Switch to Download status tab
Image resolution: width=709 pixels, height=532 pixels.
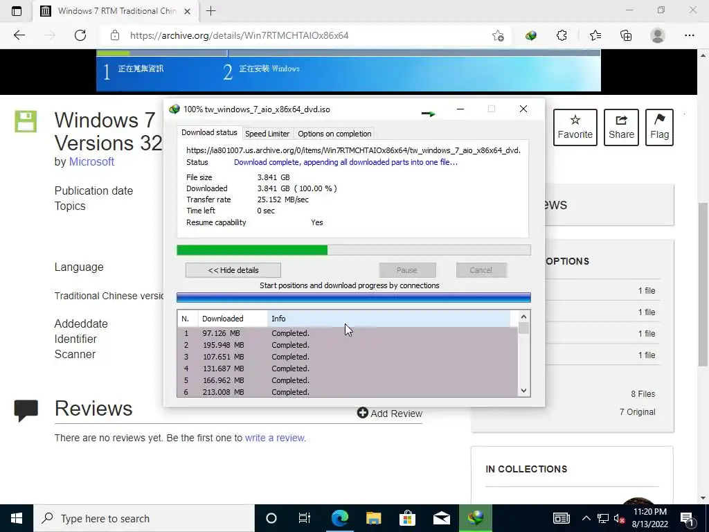(209, 132)
